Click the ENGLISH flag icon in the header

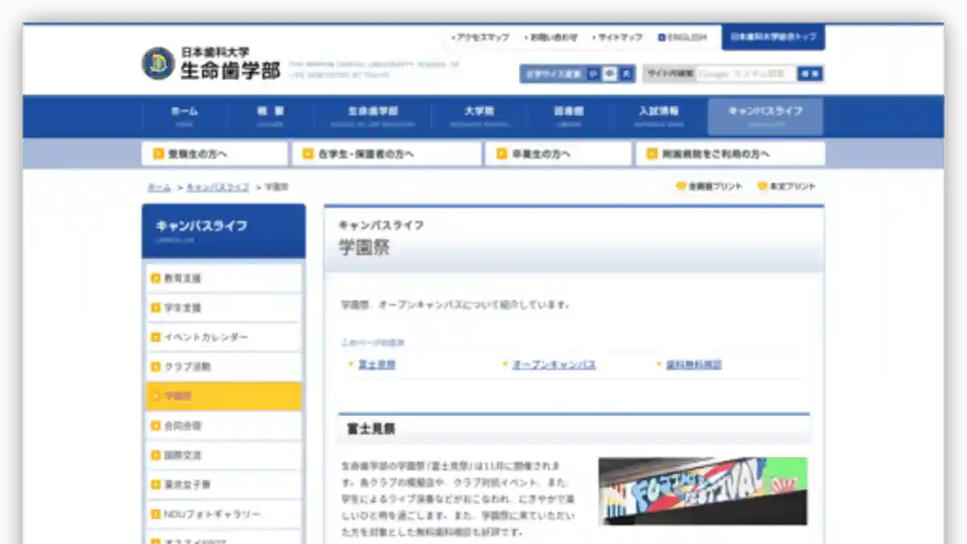[x=662, y=37]
